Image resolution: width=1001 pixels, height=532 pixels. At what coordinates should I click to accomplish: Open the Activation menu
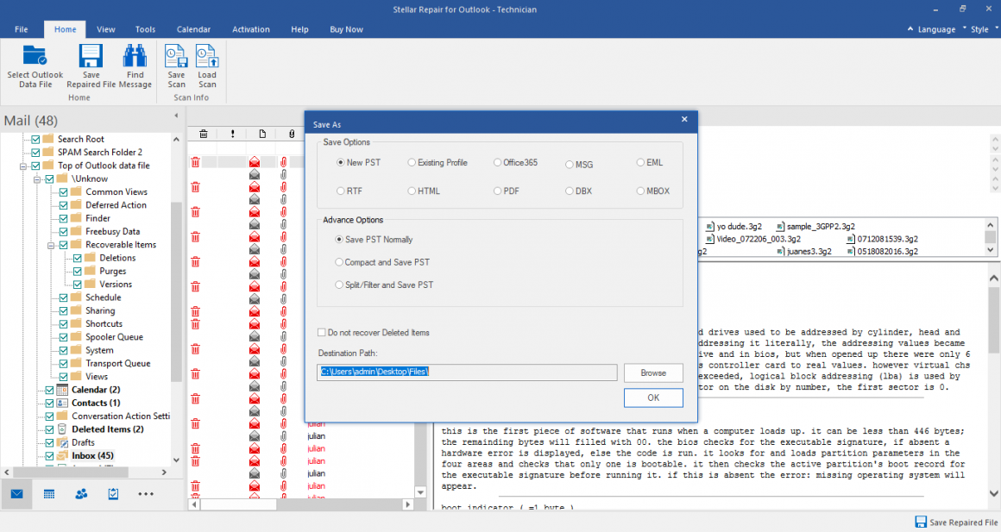point(250,28)
